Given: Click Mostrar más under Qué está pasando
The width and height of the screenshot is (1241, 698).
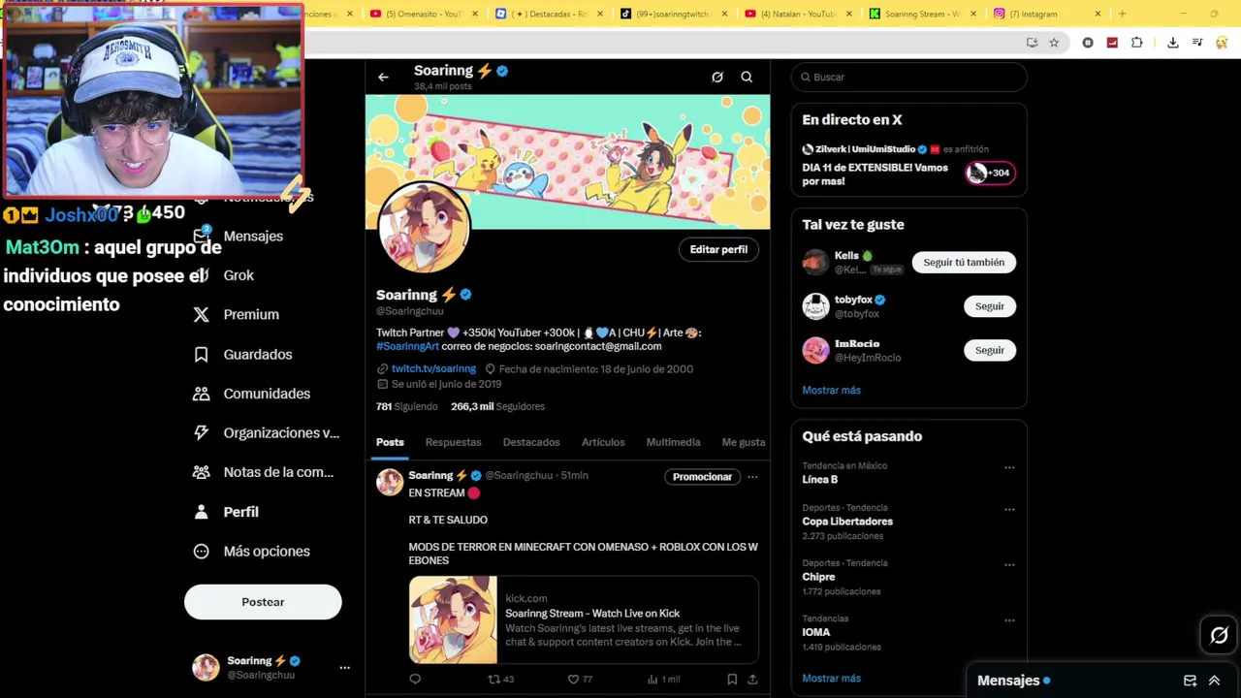Looking at the screenshot, I should [x=831, y=679].
